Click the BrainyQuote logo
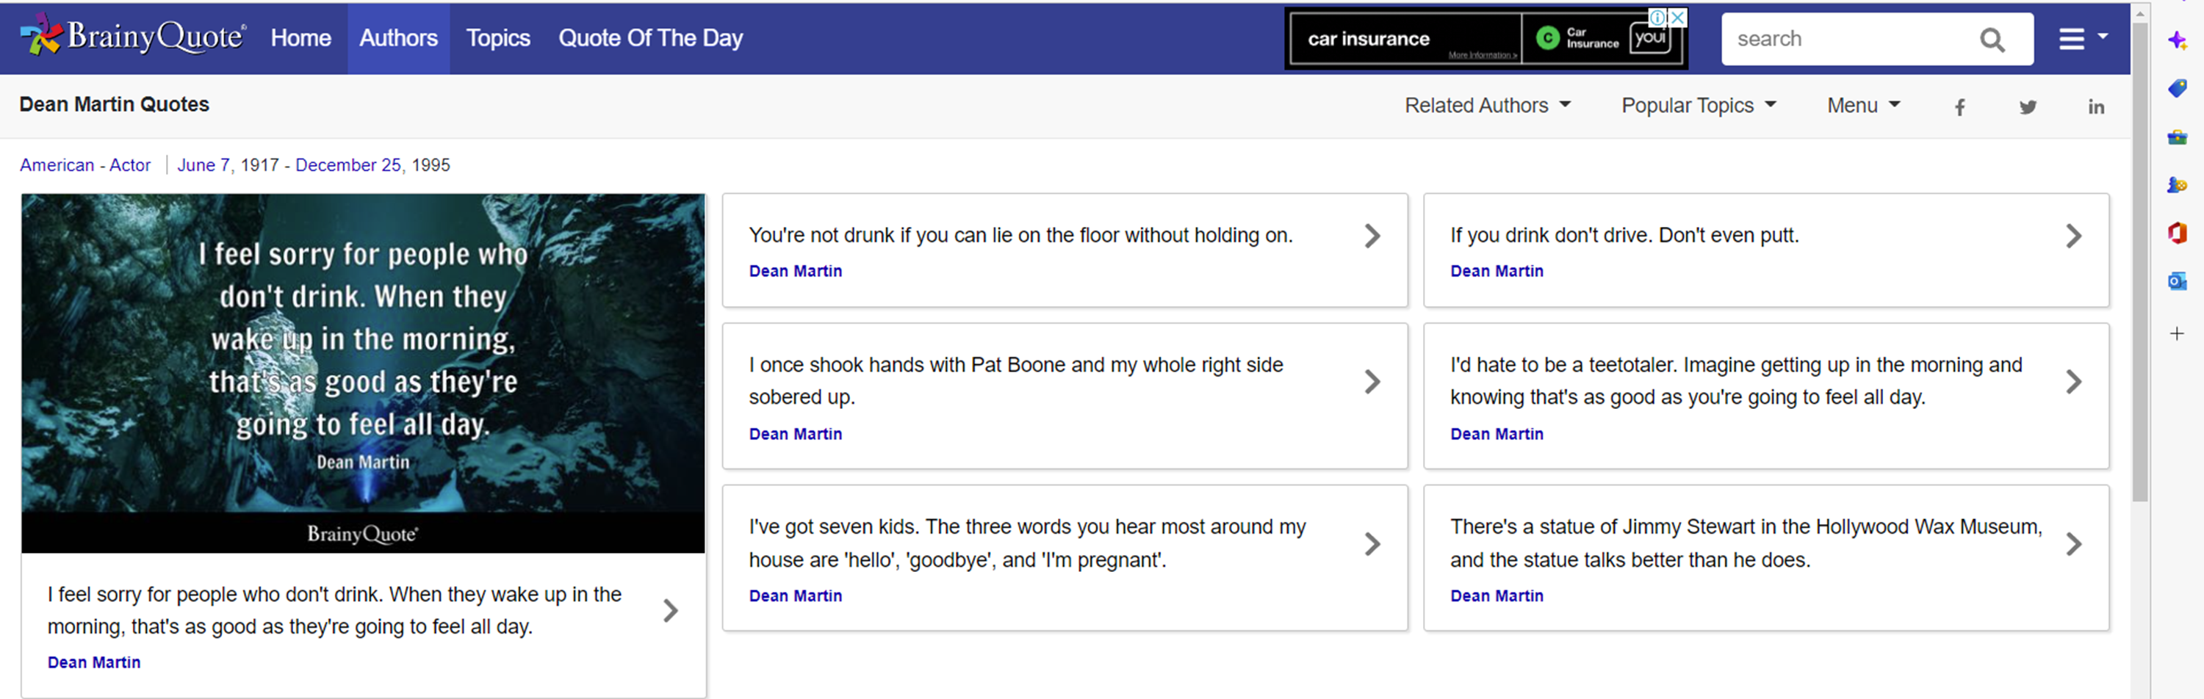 point(133,36)
